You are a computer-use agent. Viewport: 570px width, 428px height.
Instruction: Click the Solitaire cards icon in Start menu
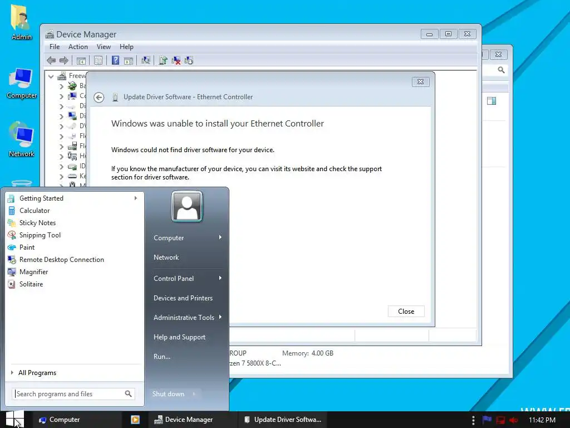point(12,284)
